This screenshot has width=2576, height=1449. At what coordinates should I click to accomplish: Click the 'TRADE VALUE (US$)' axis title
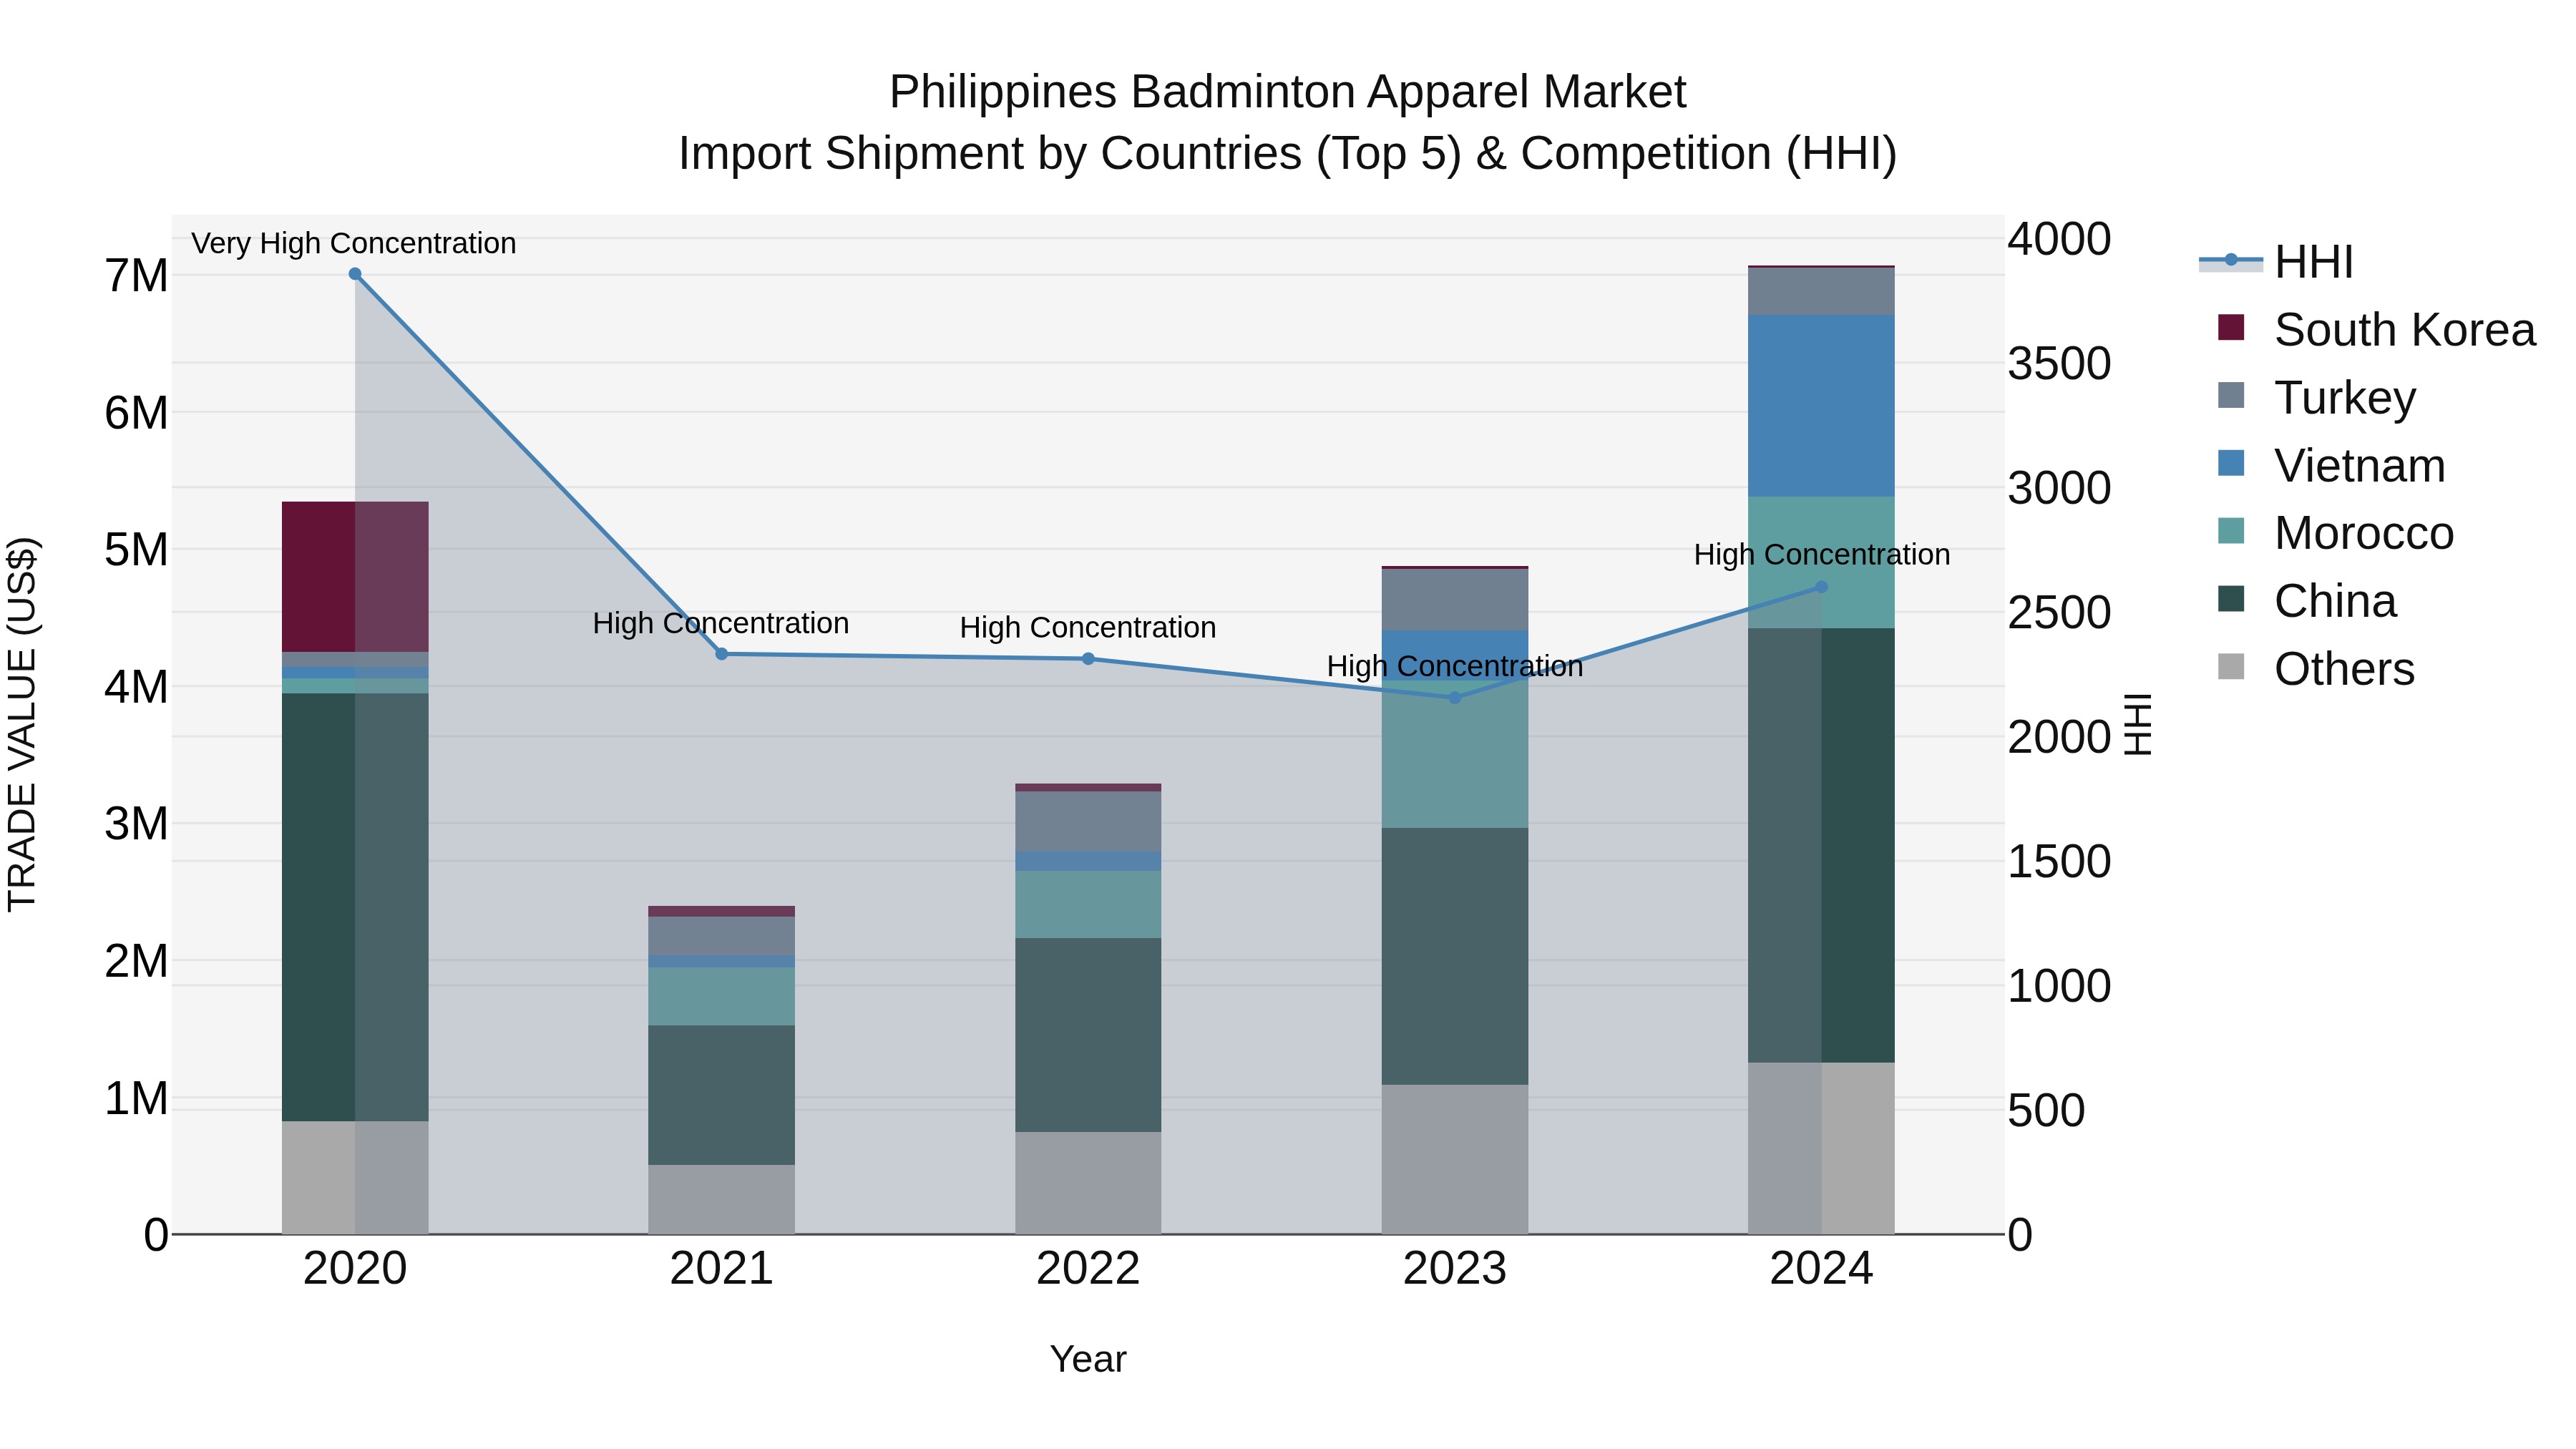(x=22, y=724)
